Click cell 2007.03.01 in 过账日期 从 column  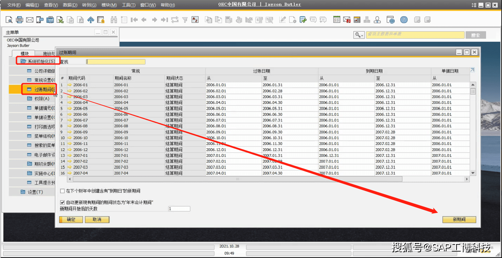(233, 167)
